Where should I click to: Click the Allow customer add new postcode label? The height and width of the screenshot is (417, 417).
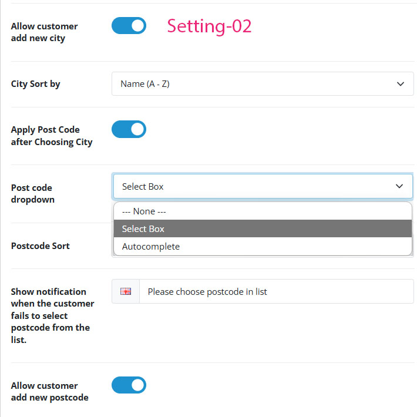click(x=49, y=392)
